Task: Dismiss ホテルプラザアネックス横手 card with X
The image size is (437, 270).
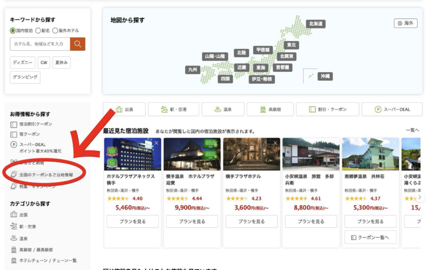Action: pyautogui.click(x=156, y=143)
